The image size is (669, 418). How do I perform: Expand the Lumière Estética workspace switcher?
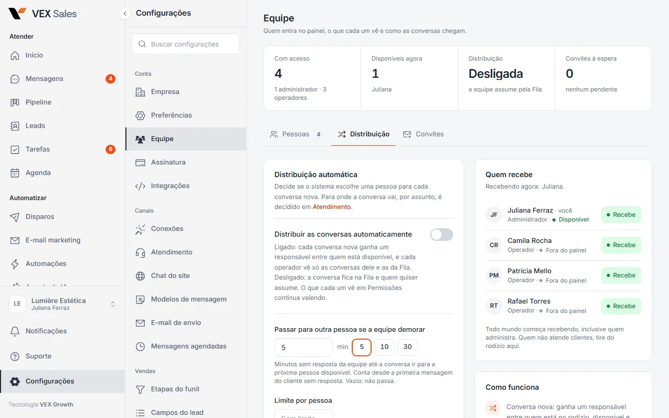tap(63, 304)
